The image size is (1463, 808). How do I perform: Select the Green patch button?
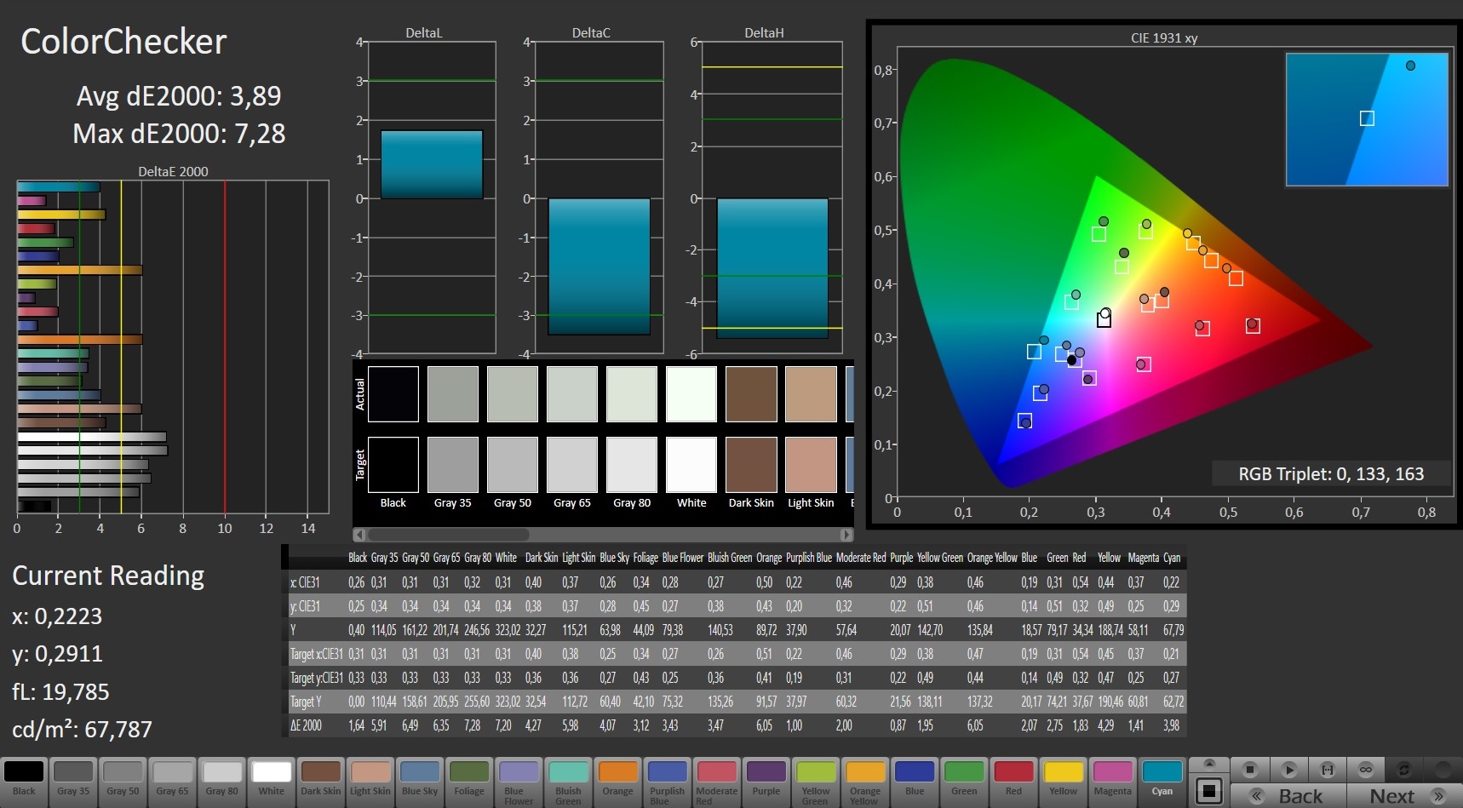click(964, 782)
